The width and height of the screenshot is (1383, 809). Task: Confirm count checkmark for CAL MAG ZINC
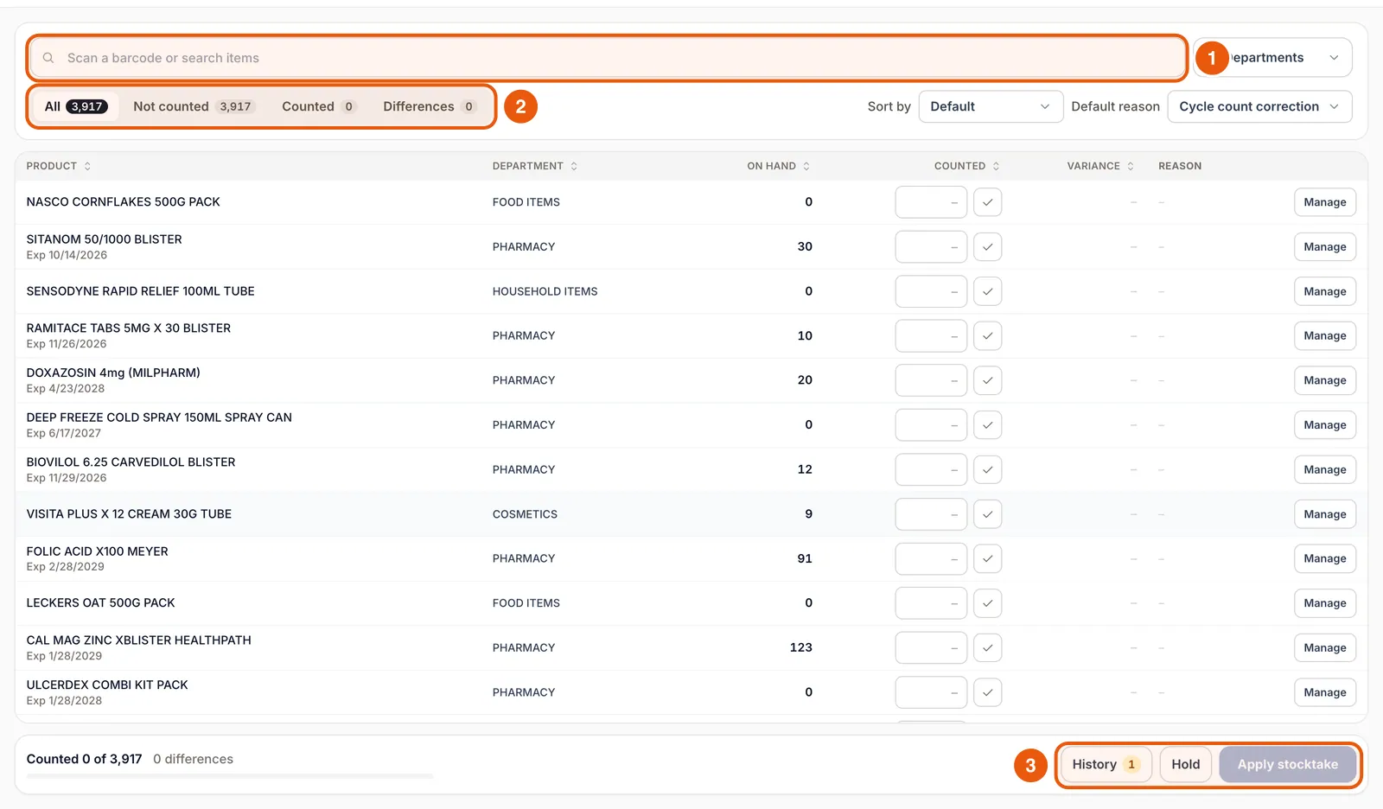coord(987,648)
